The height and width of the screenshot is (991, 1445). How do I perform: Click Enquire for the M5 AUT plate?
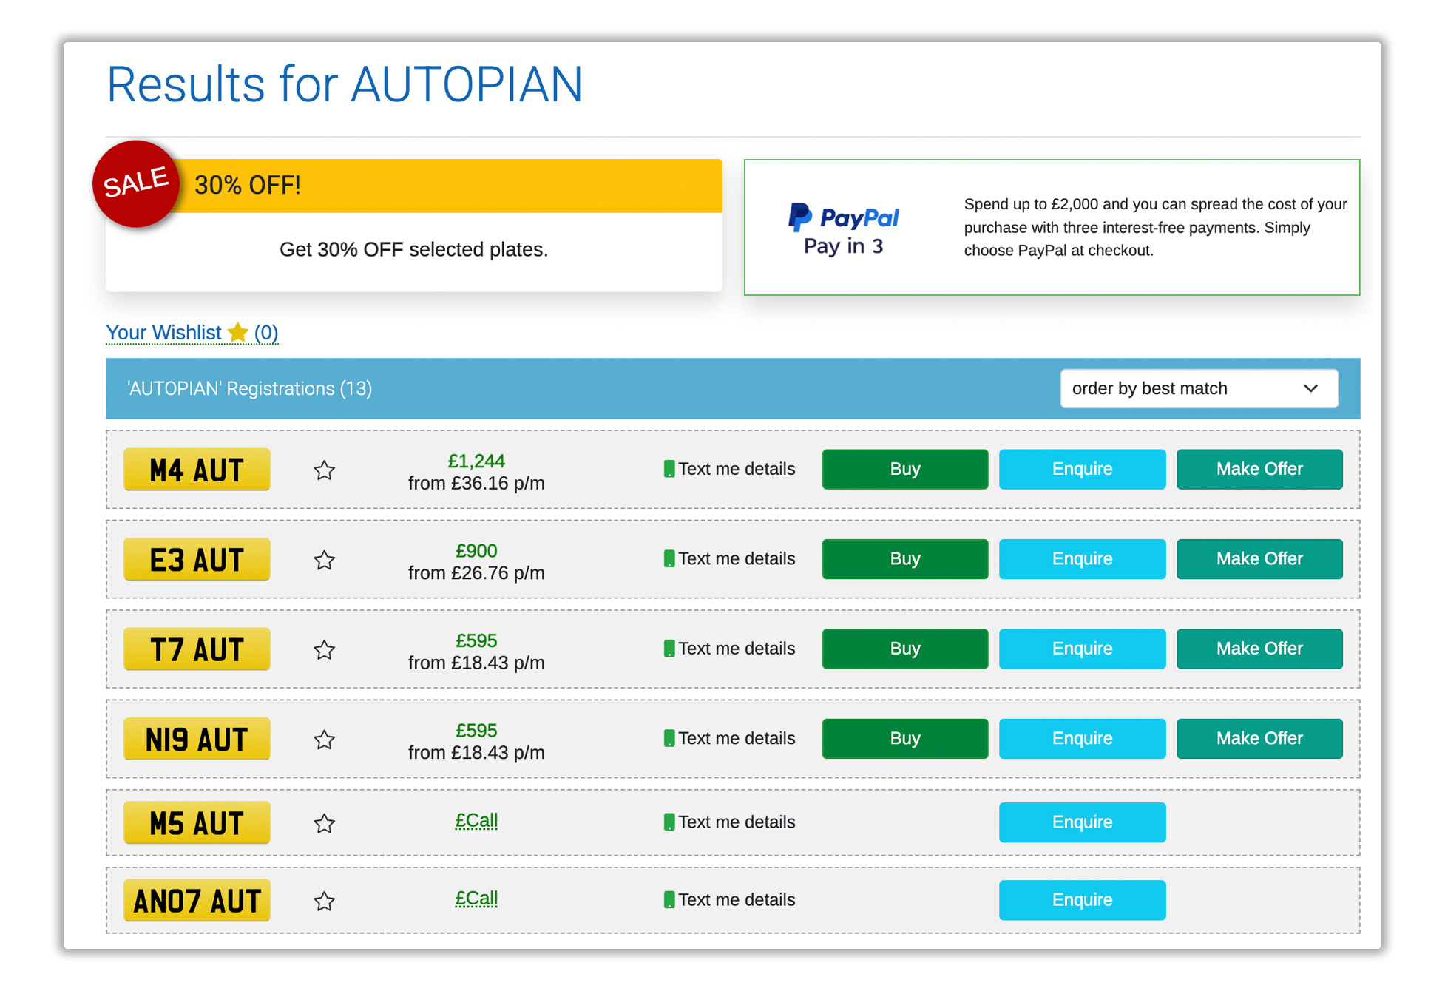point(1082,822)
